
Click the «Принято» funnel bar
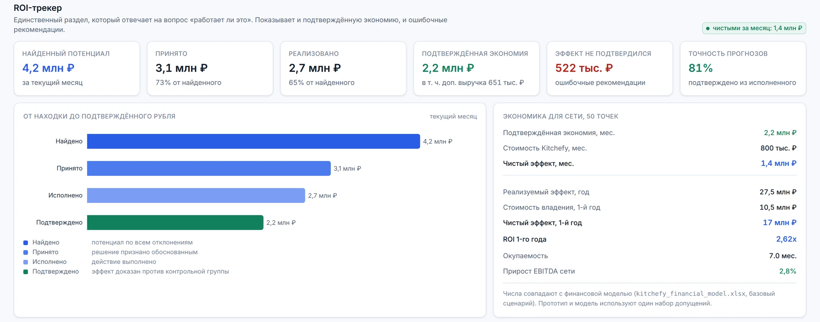click(209, 169)
